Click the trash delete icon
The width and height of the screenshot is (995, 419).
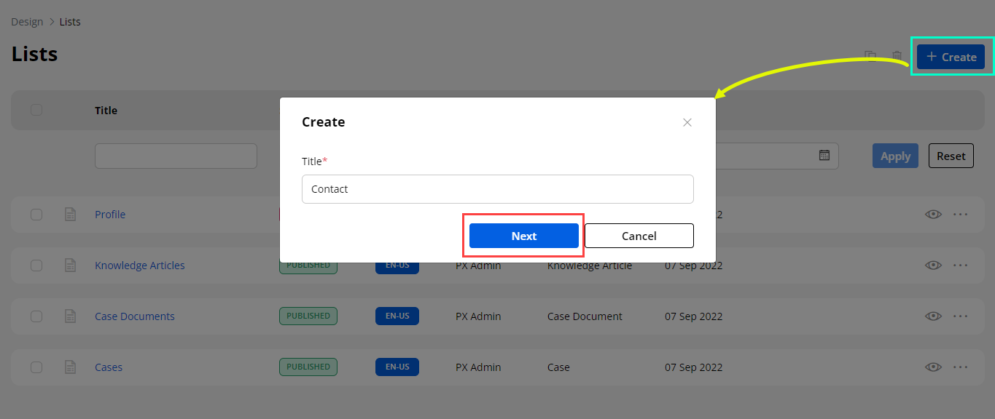point(897,56)
